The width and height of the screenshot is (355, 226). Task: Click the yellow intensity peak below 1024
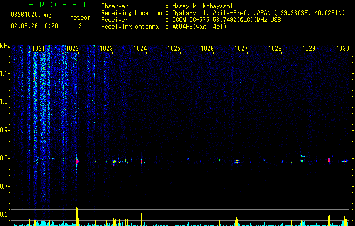point(141,218)
